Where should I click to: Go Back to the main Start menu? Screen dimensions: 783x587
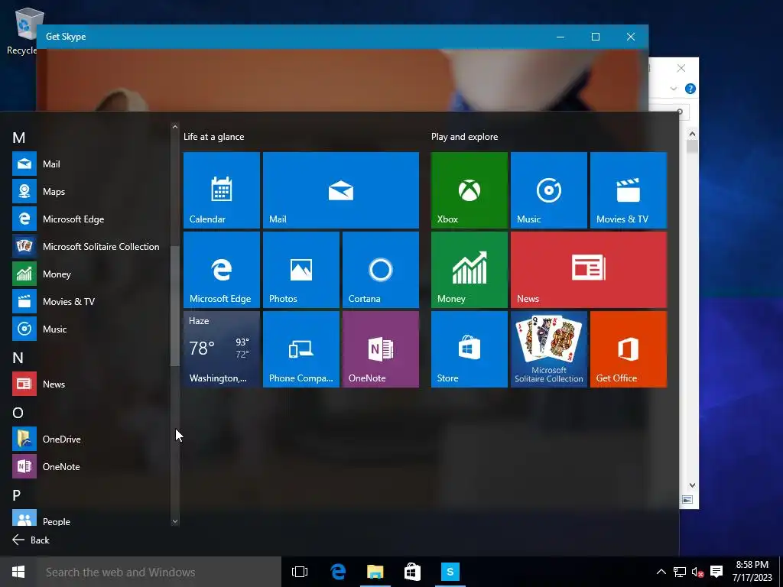(31, 540)
